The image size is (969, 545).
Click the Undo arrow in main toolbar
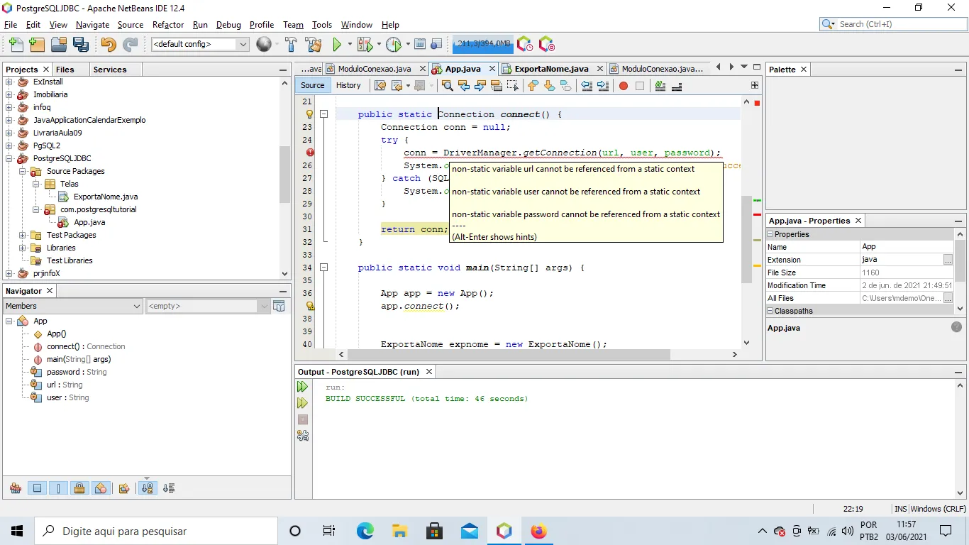click(108, 45)
